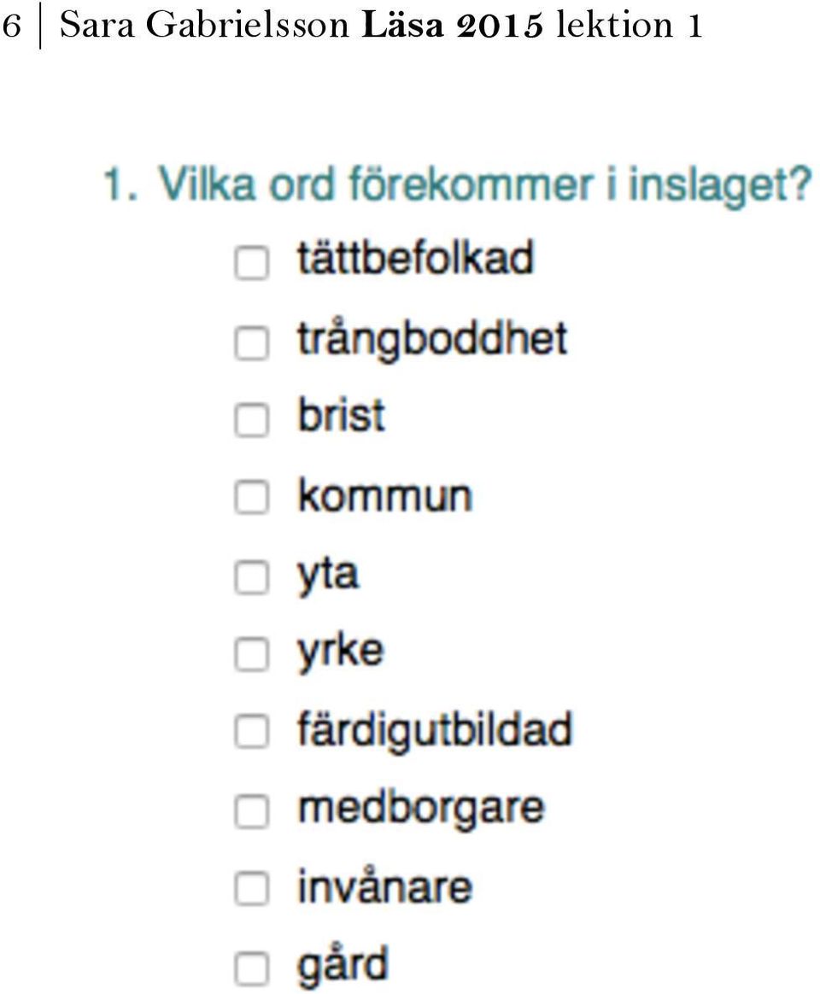Mark the yta checkbox

pyautogui.click(x=252, y=577)
